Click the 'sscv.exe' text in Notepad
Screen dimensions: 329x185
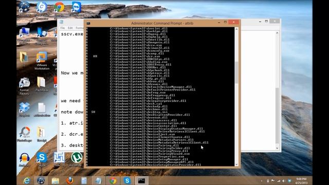(72, 34)
